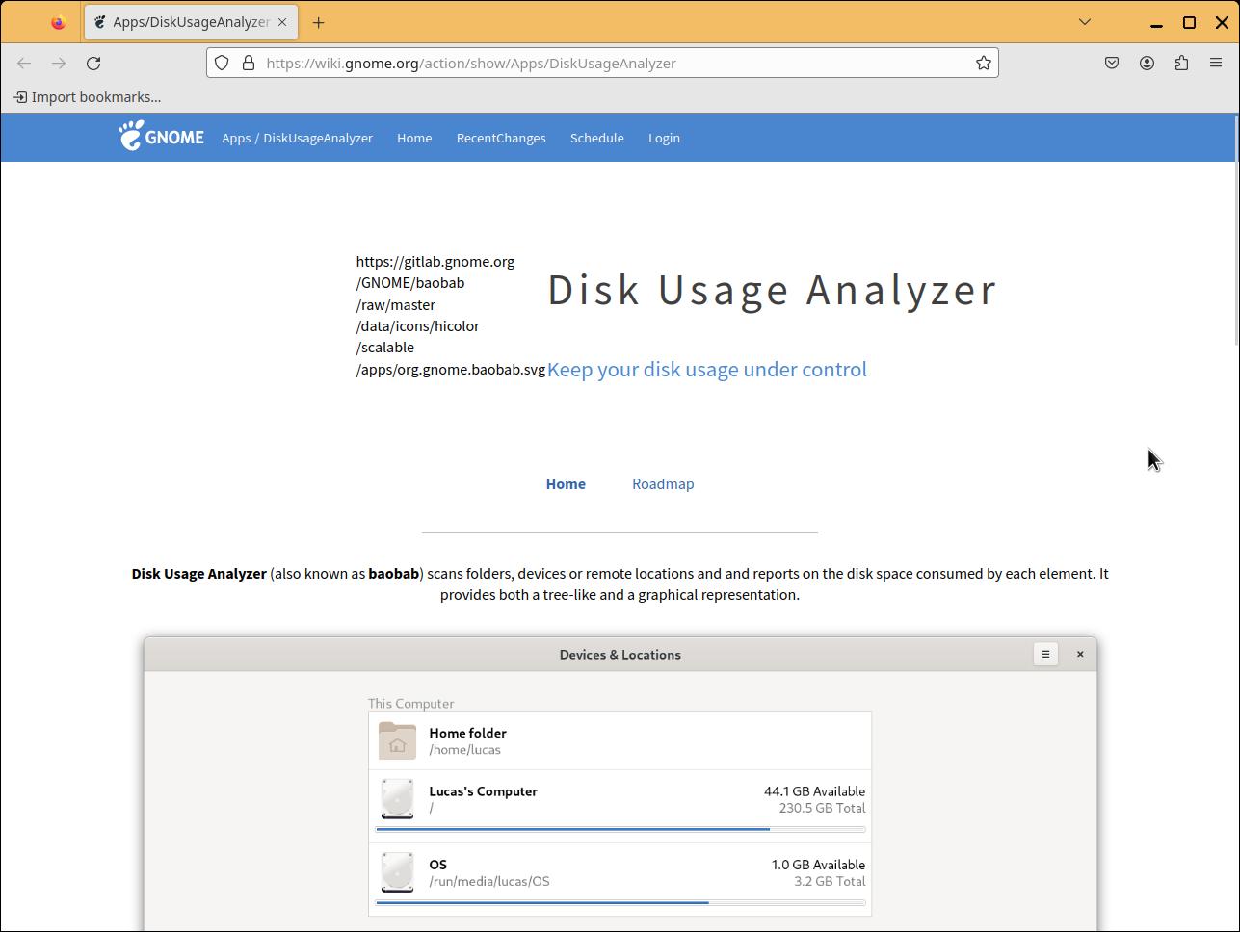The image size is (1240, 932).
Task: Focus the URL address bar
Action: [602, 63]
